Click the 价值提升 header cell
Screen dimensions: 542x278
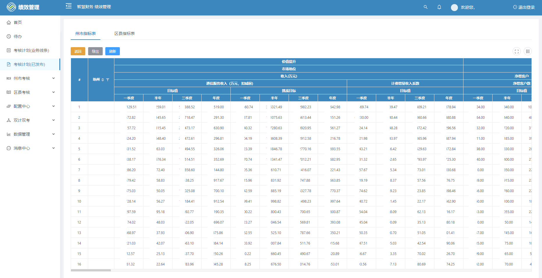(x=289, y=61)
